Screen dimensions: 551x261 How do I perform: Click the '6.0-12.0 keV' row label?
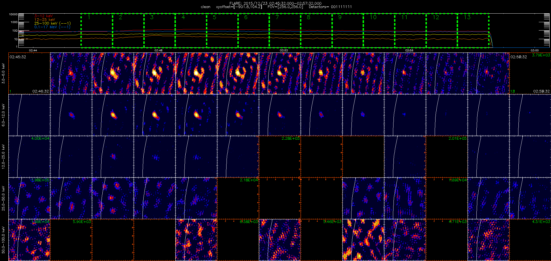tap(3, 115)
